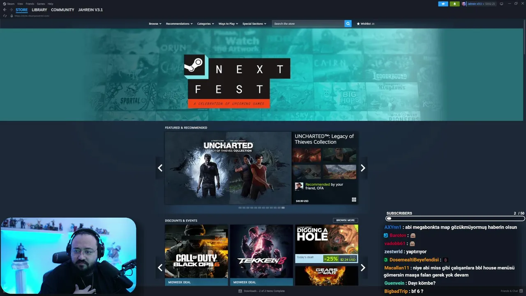526x296 pixels.
Task: Open the Gears of War card
Action: (326, 276)
